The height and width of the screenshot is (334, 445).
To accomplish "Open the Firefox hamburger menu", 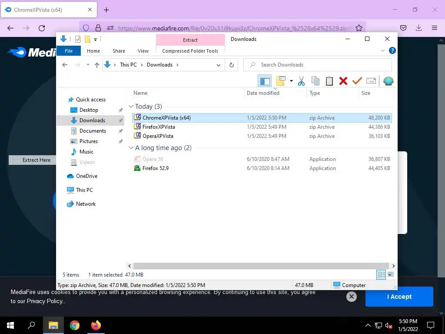I will (x=434, y=28).
